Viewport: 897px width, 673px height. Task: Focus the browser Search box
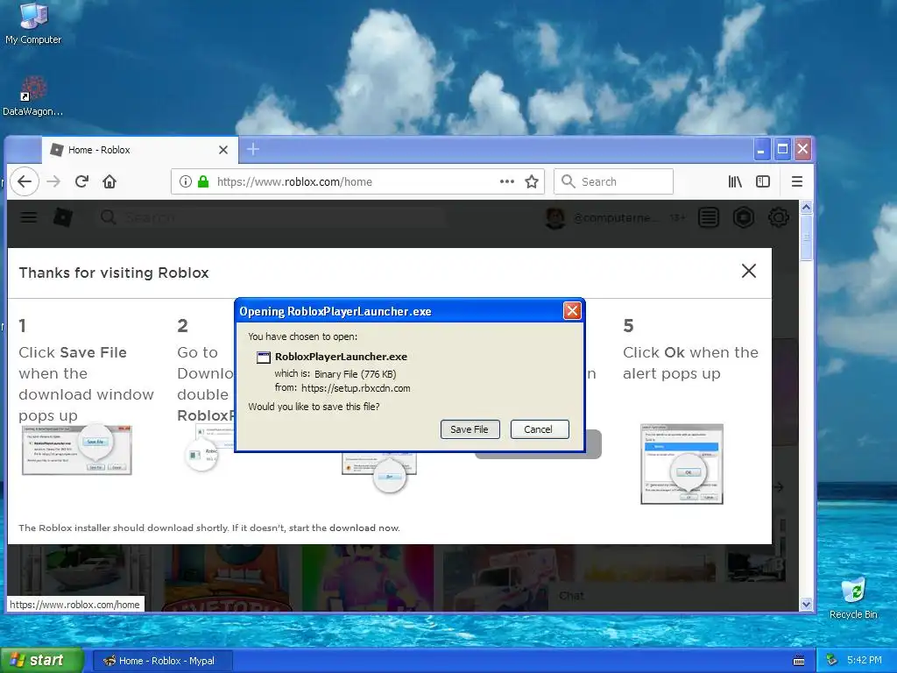(613, 181)
